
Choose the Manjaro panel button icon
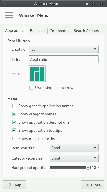(37, 73)
